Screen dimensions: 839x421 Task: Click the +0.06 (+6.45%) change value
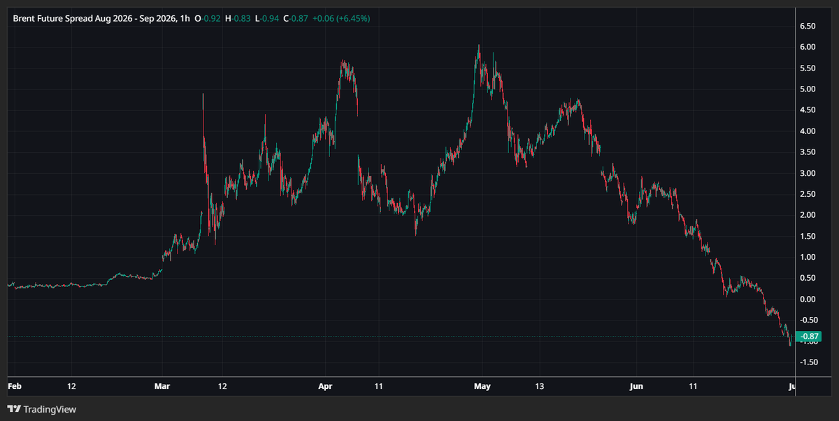(x=343, y=18)
